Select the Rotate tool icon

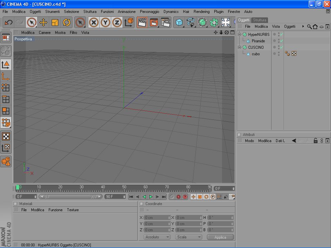pos(67,22)
